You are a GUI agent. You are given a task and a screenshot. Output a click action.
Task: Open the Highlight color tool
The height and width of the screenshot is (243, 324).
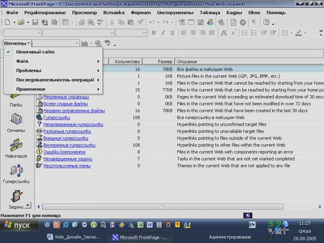click(x=298, y=33)
